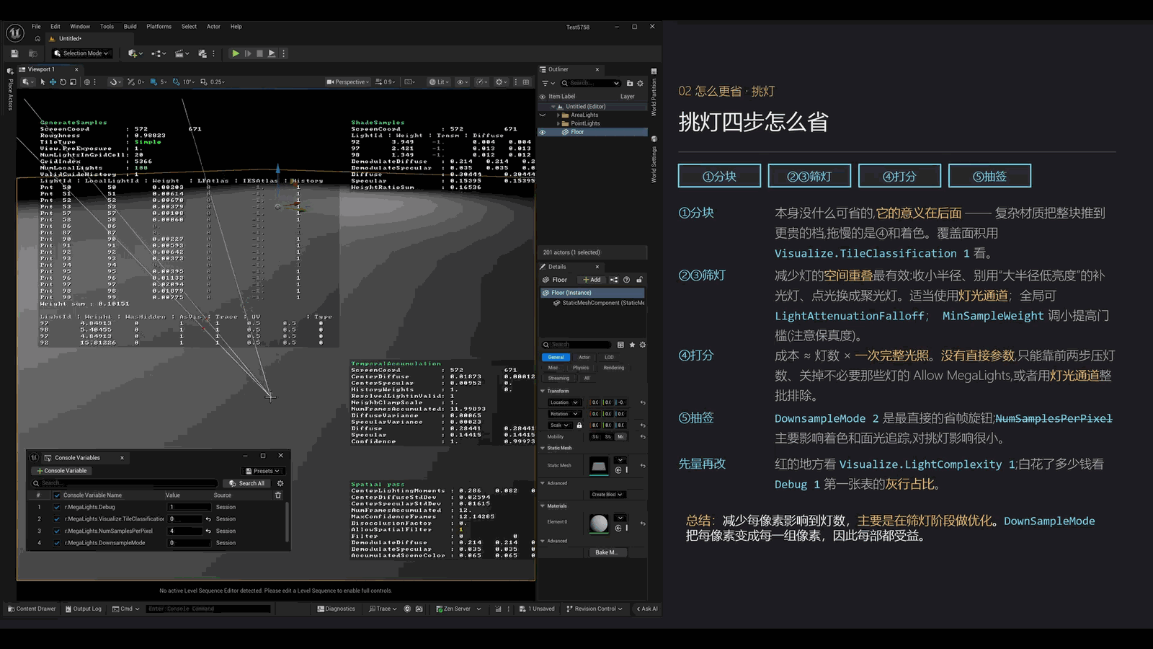Click the add folder icon in Outliner
This screenshot has width=1153, height=649.
click(x=629, y=83)
